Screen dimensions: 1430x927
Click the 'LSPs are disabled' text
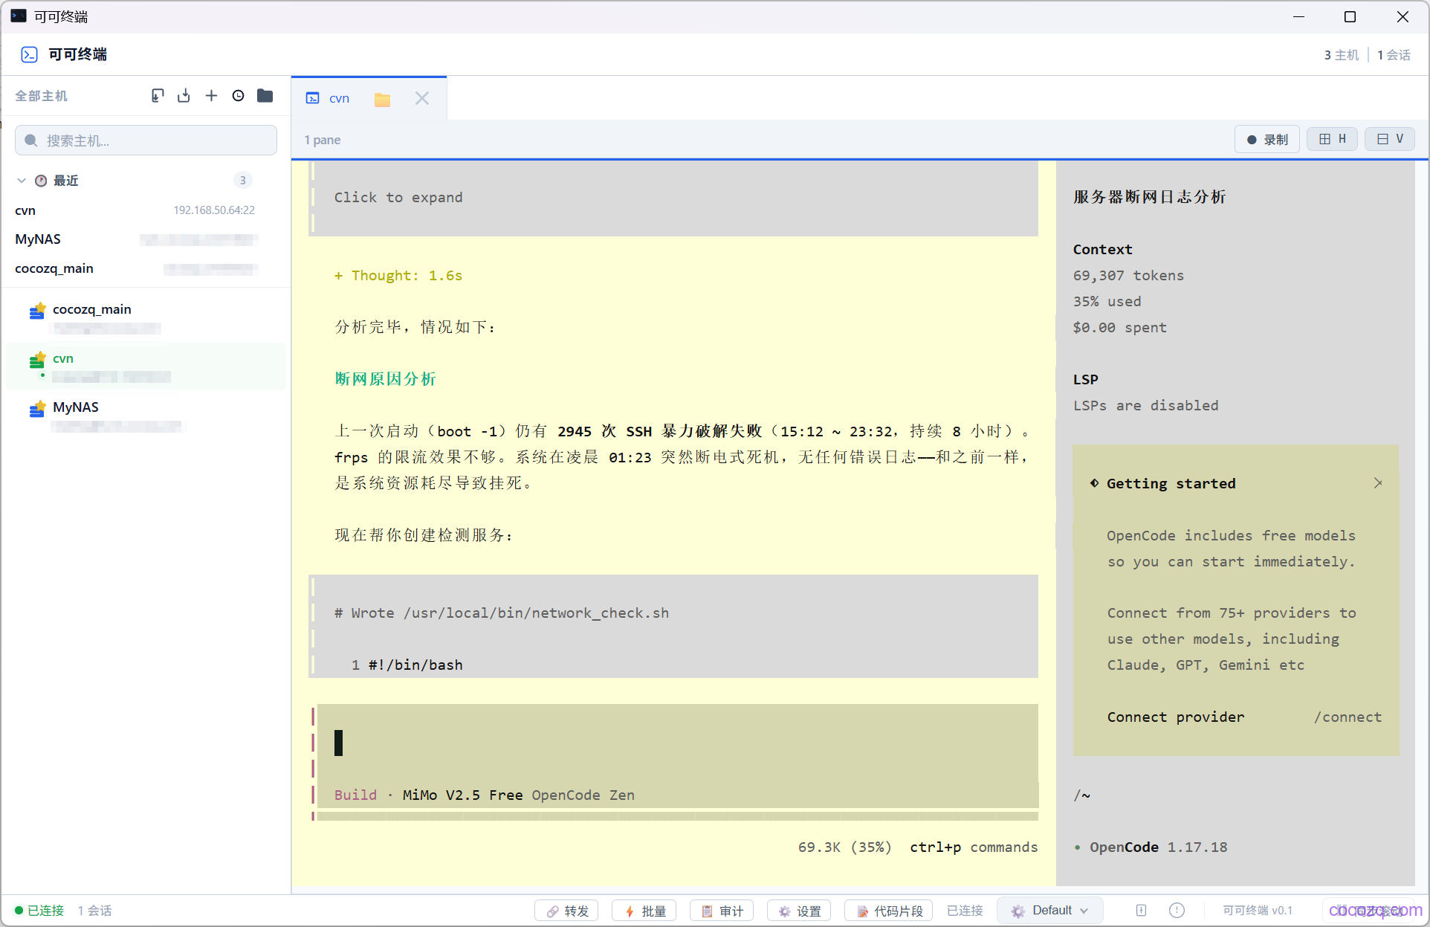click(1145, 406)
